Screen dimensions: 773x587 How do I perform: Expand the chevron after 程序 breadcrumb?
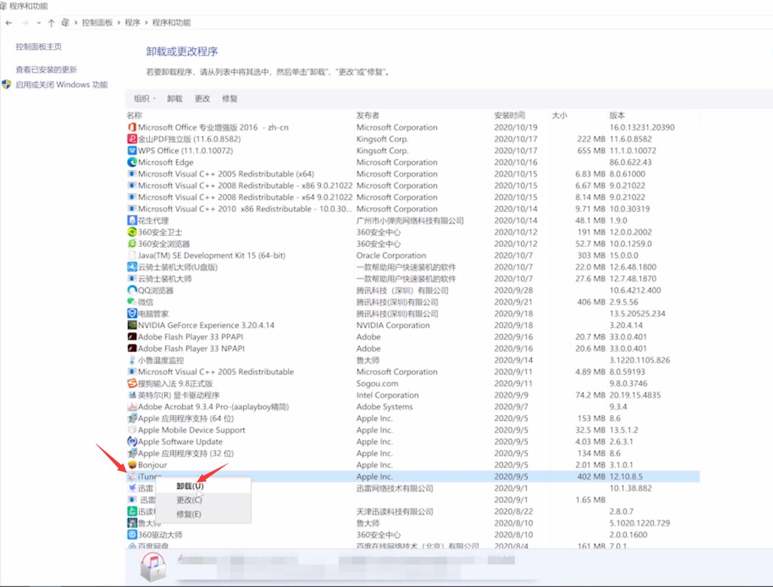click(146, 23)
